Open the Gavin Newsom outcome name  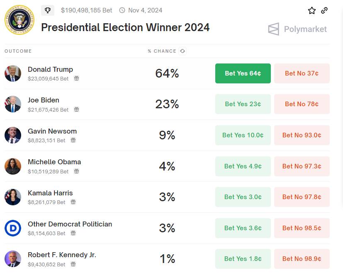(x=52, y=131)
